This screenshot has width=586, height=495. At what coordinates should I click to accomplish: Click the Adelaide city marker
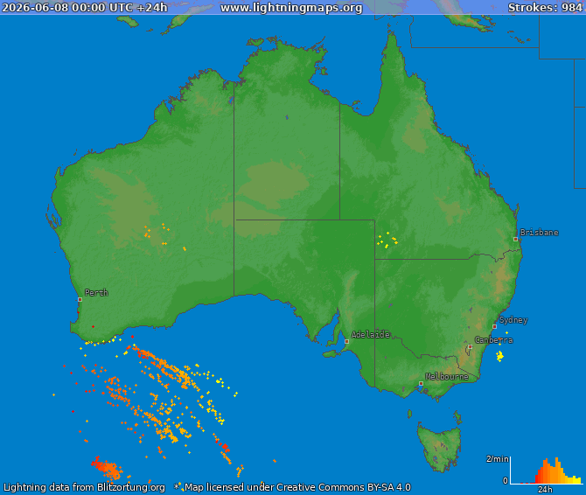click(346, 341)
